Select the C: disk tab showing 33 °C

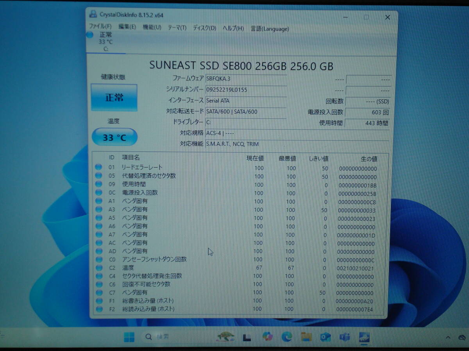coord(106,42)
